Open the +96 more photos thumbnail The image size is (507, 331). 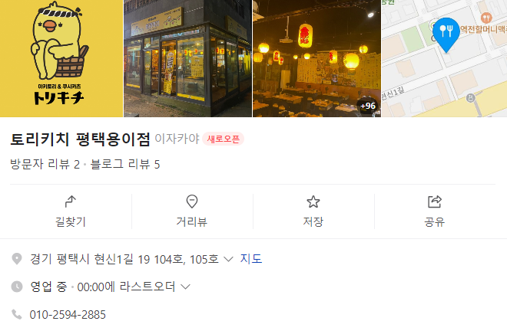316,58
